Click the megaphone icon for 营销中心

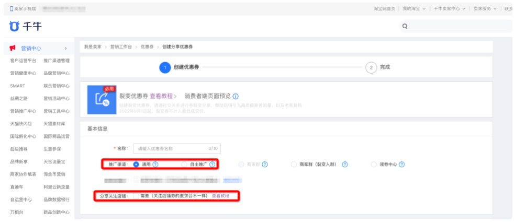13,48
